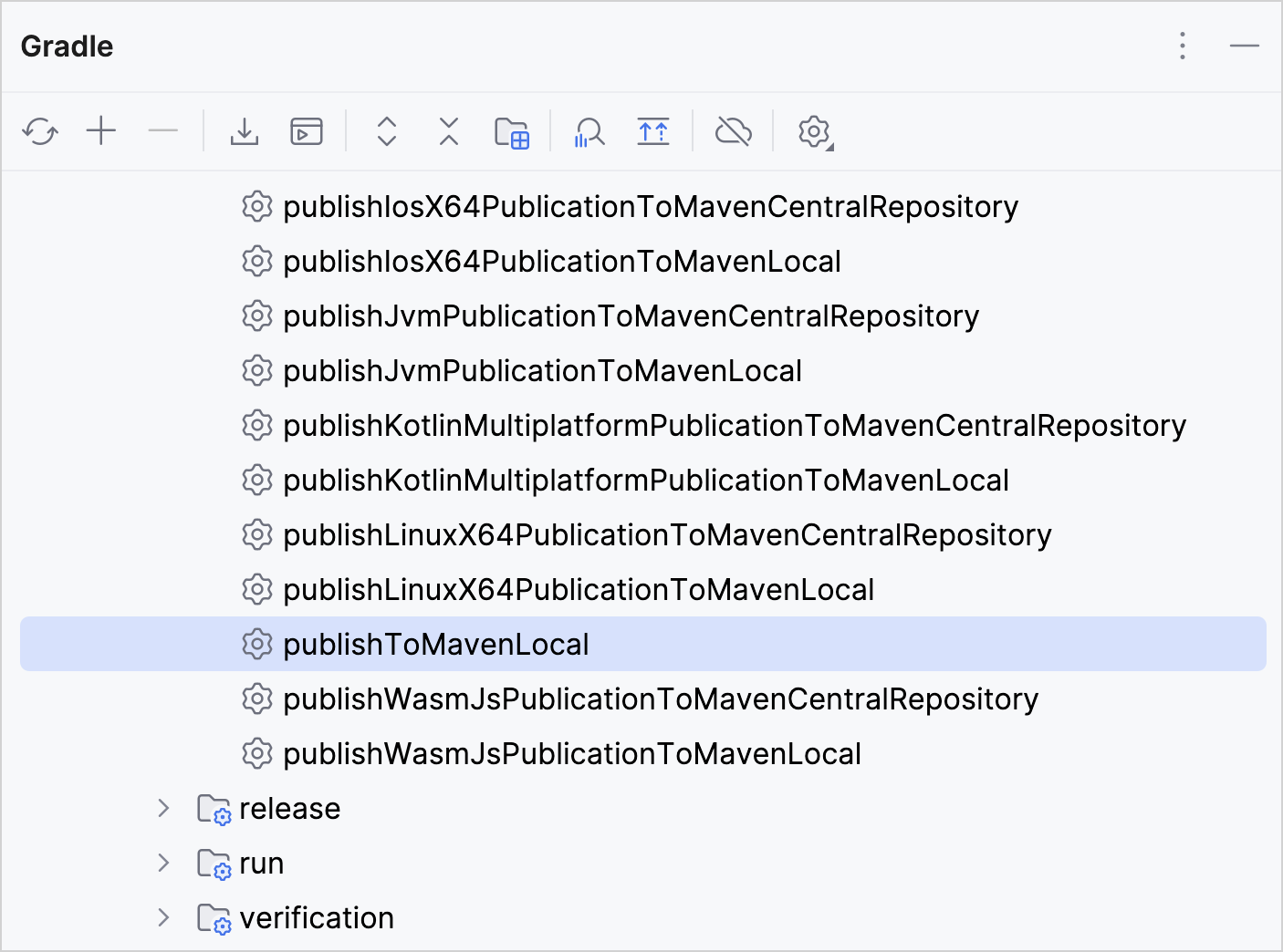Download sources for dependencies

[x=245, y=131]
